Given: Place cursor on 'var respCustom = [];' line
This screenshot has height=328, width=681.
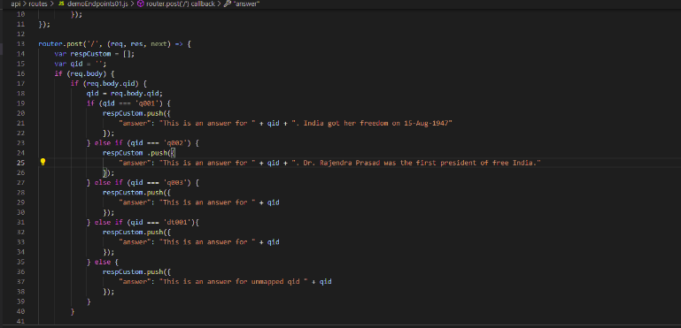Looking at the screenshot, I should (95, 54).
